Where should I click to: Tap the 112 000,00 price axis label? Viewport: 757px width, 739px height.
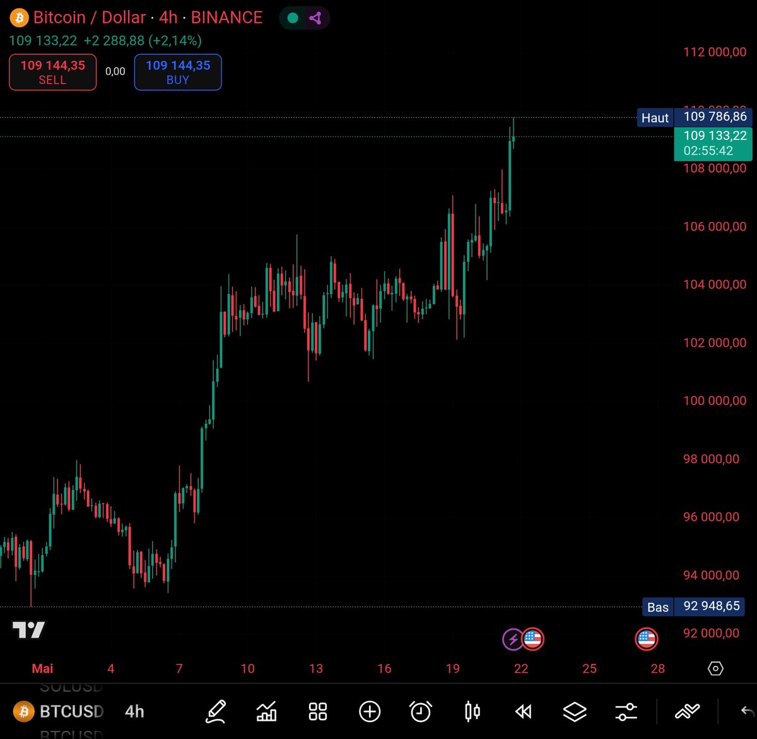click(715, 52)
